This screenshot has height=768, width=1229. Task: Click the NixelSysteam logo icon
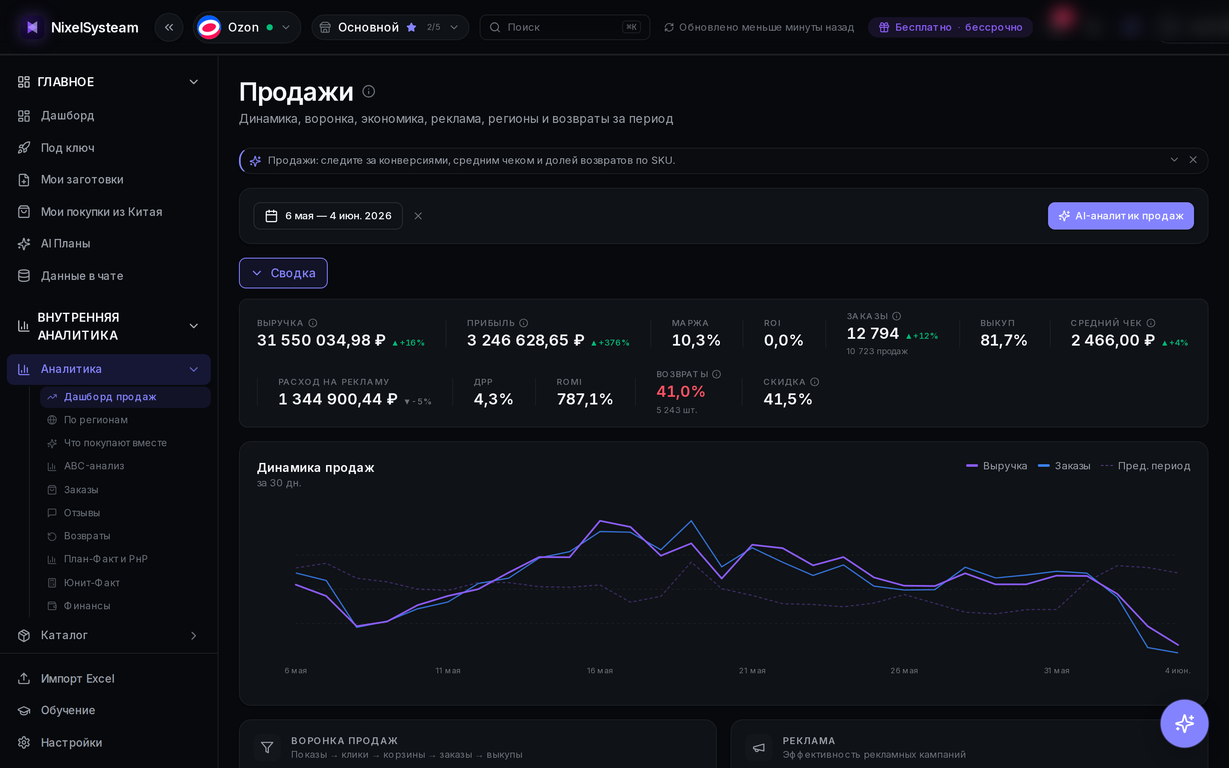coord(32,27)
